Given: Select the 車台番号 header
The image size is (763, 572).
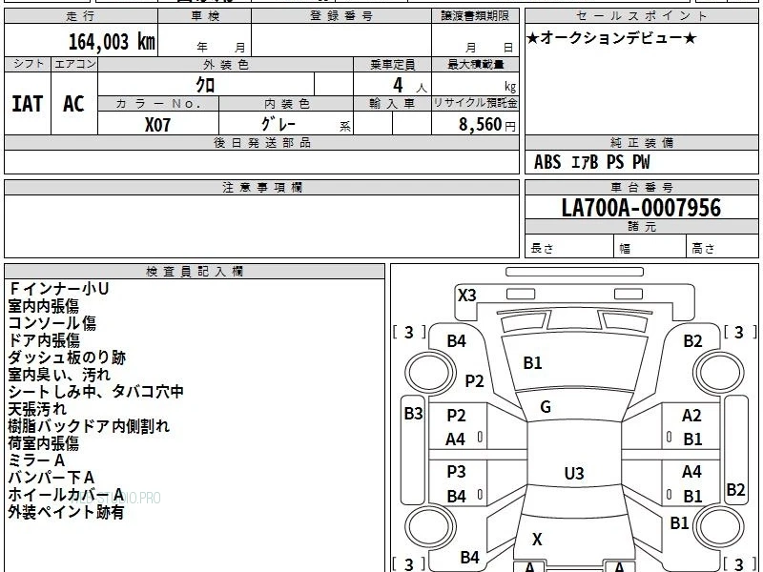Looking at the screenshot, I should (641, 187).
